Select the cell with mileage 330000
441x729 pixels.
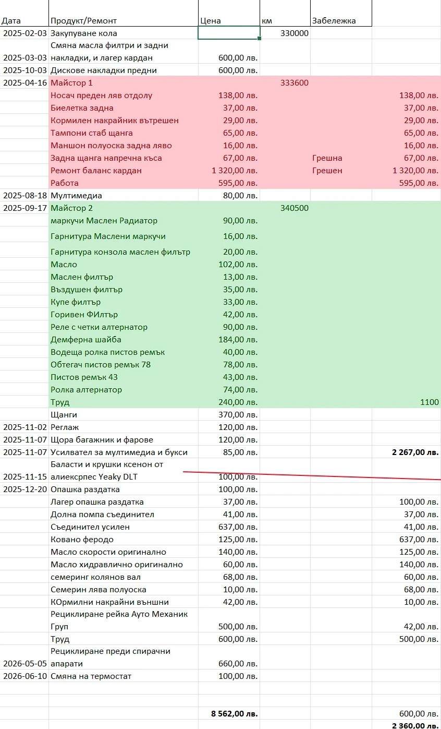(x=285, y=33)
